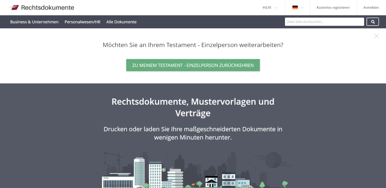The image size is (386, 188).
Task: Click the magnifying glass search button
Action: point(372,21)
